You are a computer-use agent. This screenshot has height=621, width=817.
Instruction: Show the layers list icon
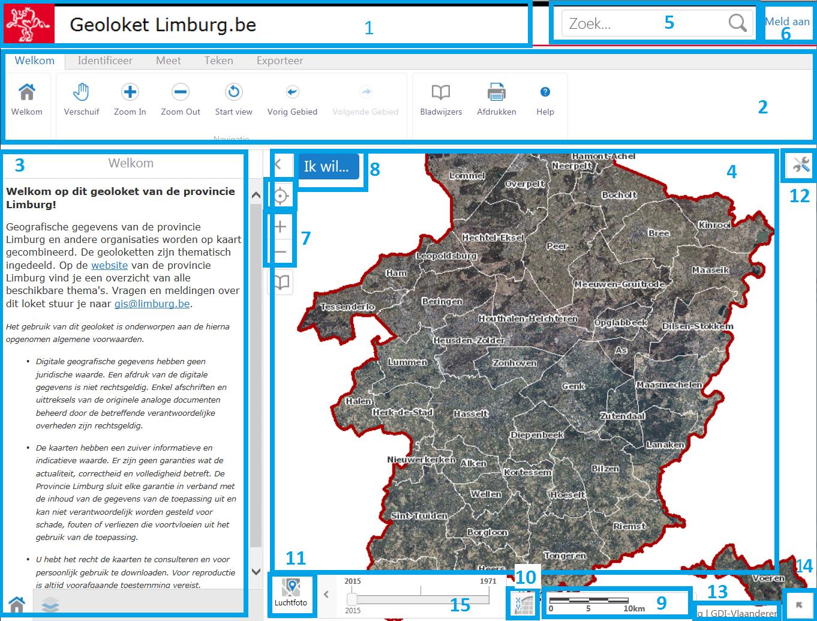[x=50, y=605]
